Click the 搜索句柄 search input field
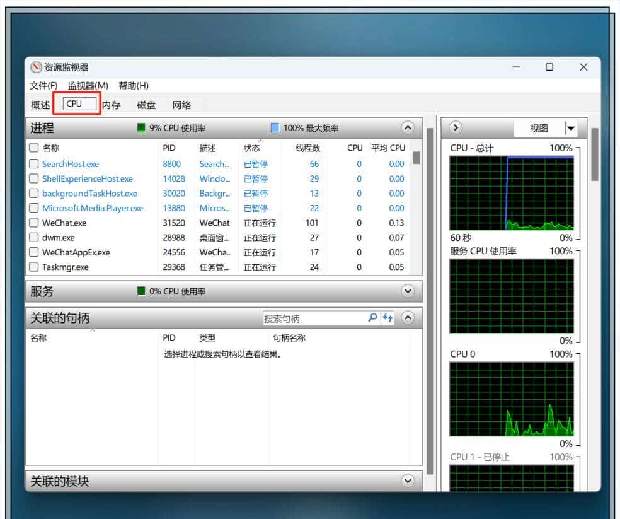 [314, 318]
